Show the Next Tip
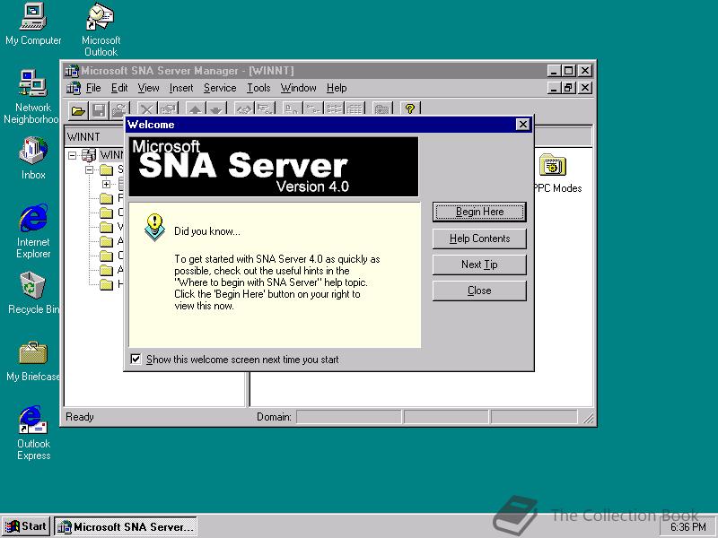 click(x=479, y=265)
